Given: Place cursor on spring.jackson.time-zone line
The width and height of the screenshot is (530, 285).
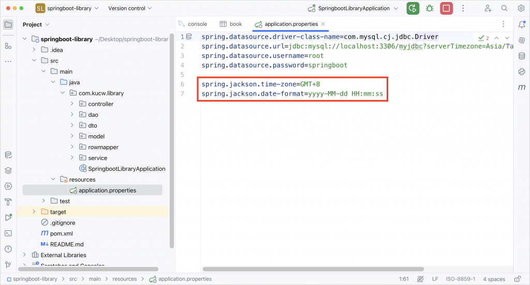Looking at the screenshot, I should (x=261, y=84).
